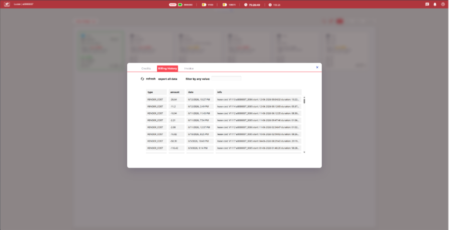Image resolution: width=449 pixels, height=230 pixels.
Task: Click the date cell 6/5/2026, 10:49 PM
Action: point(200,141)
